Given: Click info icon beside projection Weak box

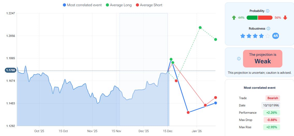Looking at the screenshot, I should 239,59.
